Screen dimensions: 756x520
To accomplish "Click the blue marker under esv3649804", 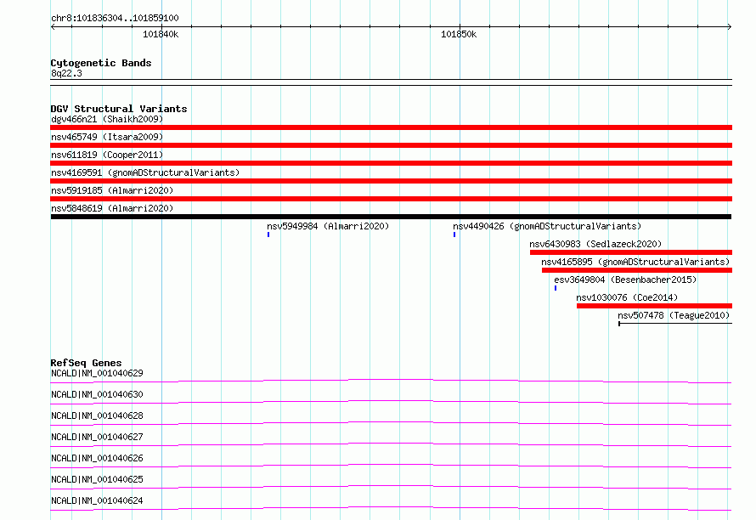I will pos(556,288).
